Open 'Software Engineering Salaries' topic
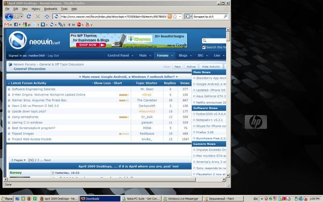This screenshot has width=323, height=202. [x=34, y=89]
